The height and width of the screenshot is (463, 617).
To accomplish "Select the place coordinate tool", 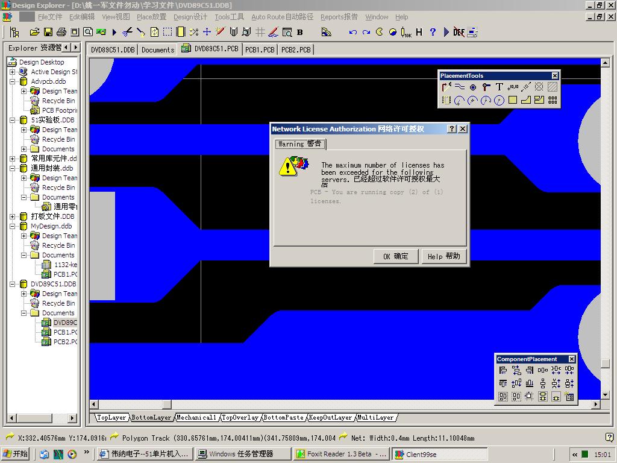I will click(x=513, y=87).
